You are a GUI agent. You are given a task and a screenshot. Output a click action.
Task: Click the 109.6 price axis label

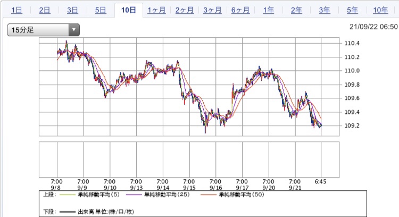pyautogui.click(x=352, y=98)
